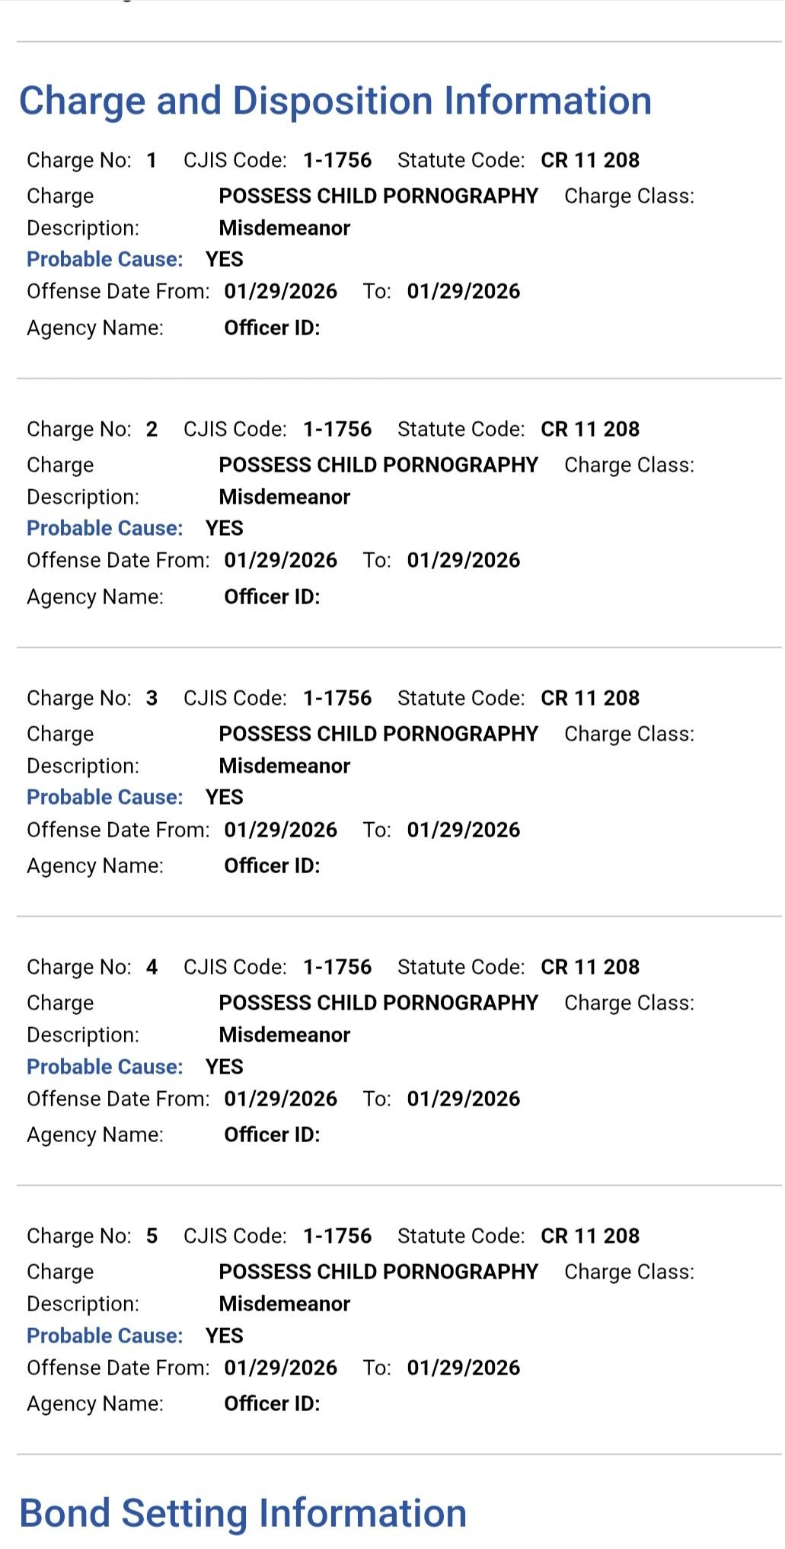The image size is (785, 1549).
Task: Select the charge description text for charge 3
Action: tap(378, 734)
